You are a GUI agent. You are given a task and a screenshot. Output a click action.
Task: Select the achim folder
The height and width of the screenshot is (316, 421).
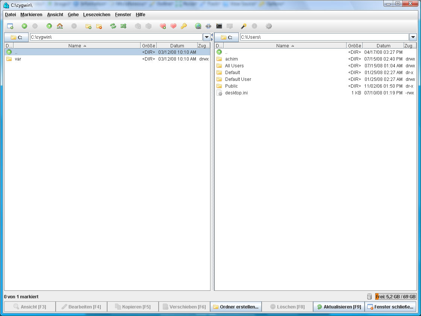(x=315, y=59)
